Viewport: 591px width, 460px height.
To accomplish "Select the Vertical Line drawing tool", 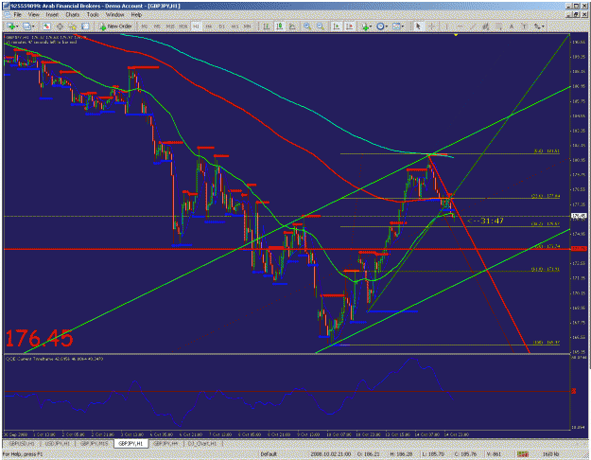I will pos(446,27).
